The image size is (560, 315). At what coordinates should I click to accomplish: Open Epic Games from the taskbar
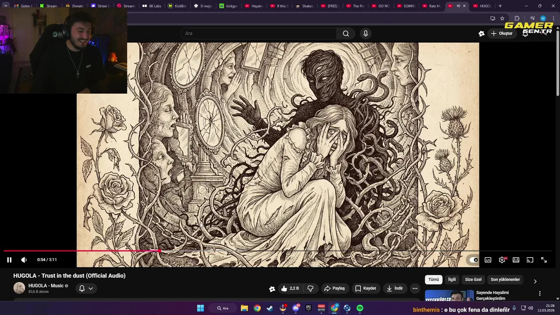point(308,308)
